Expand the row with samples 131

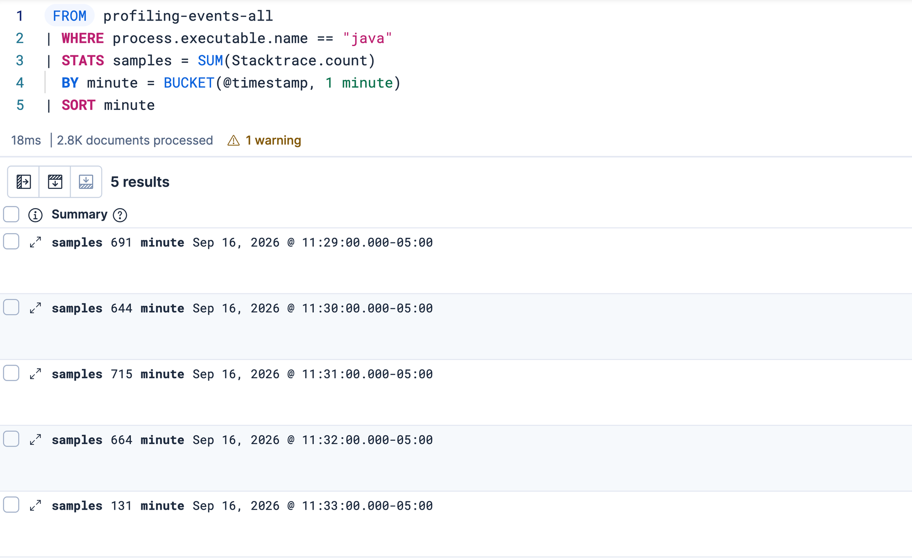(36, 505)
